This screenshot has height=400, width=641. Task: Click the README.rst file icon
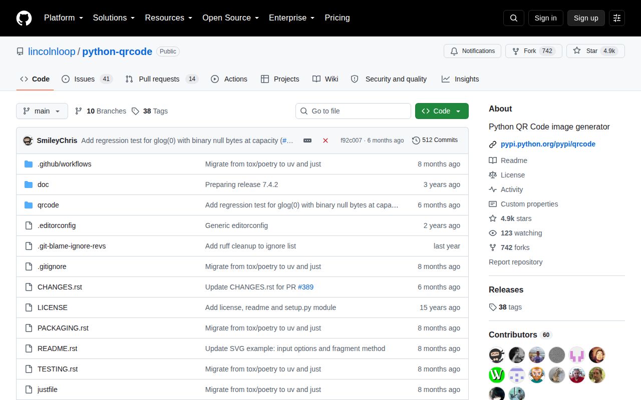[x=29, y=348]
